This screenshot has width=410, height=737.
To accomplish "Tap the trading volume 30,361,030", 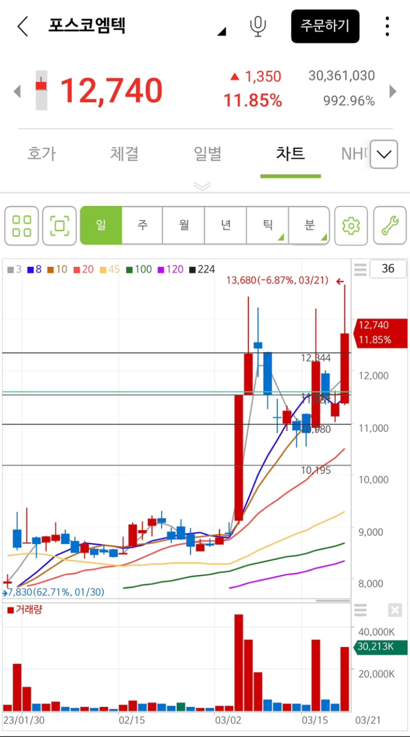I will point(342,76).
